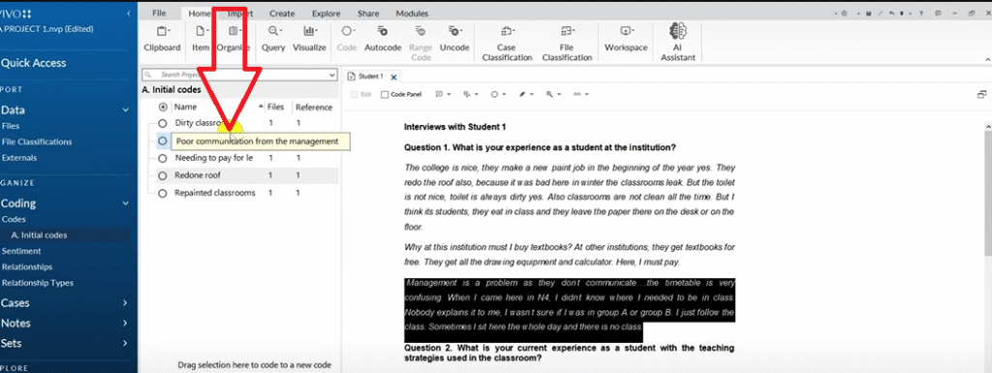Image resolution: width=992 pixels, height=373 pixels.
Task: Open the search project dropdown arrow
Action: [333, 75]
